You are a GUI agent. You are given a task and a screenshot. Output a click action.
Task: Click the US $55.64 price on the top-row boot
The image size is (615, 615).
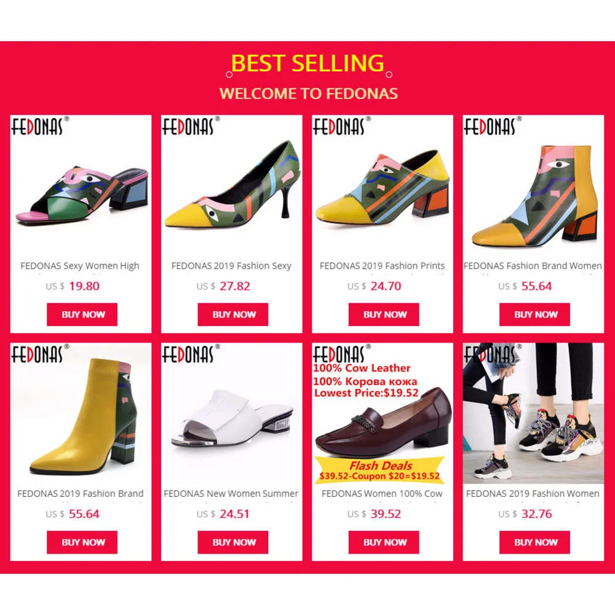525,287
